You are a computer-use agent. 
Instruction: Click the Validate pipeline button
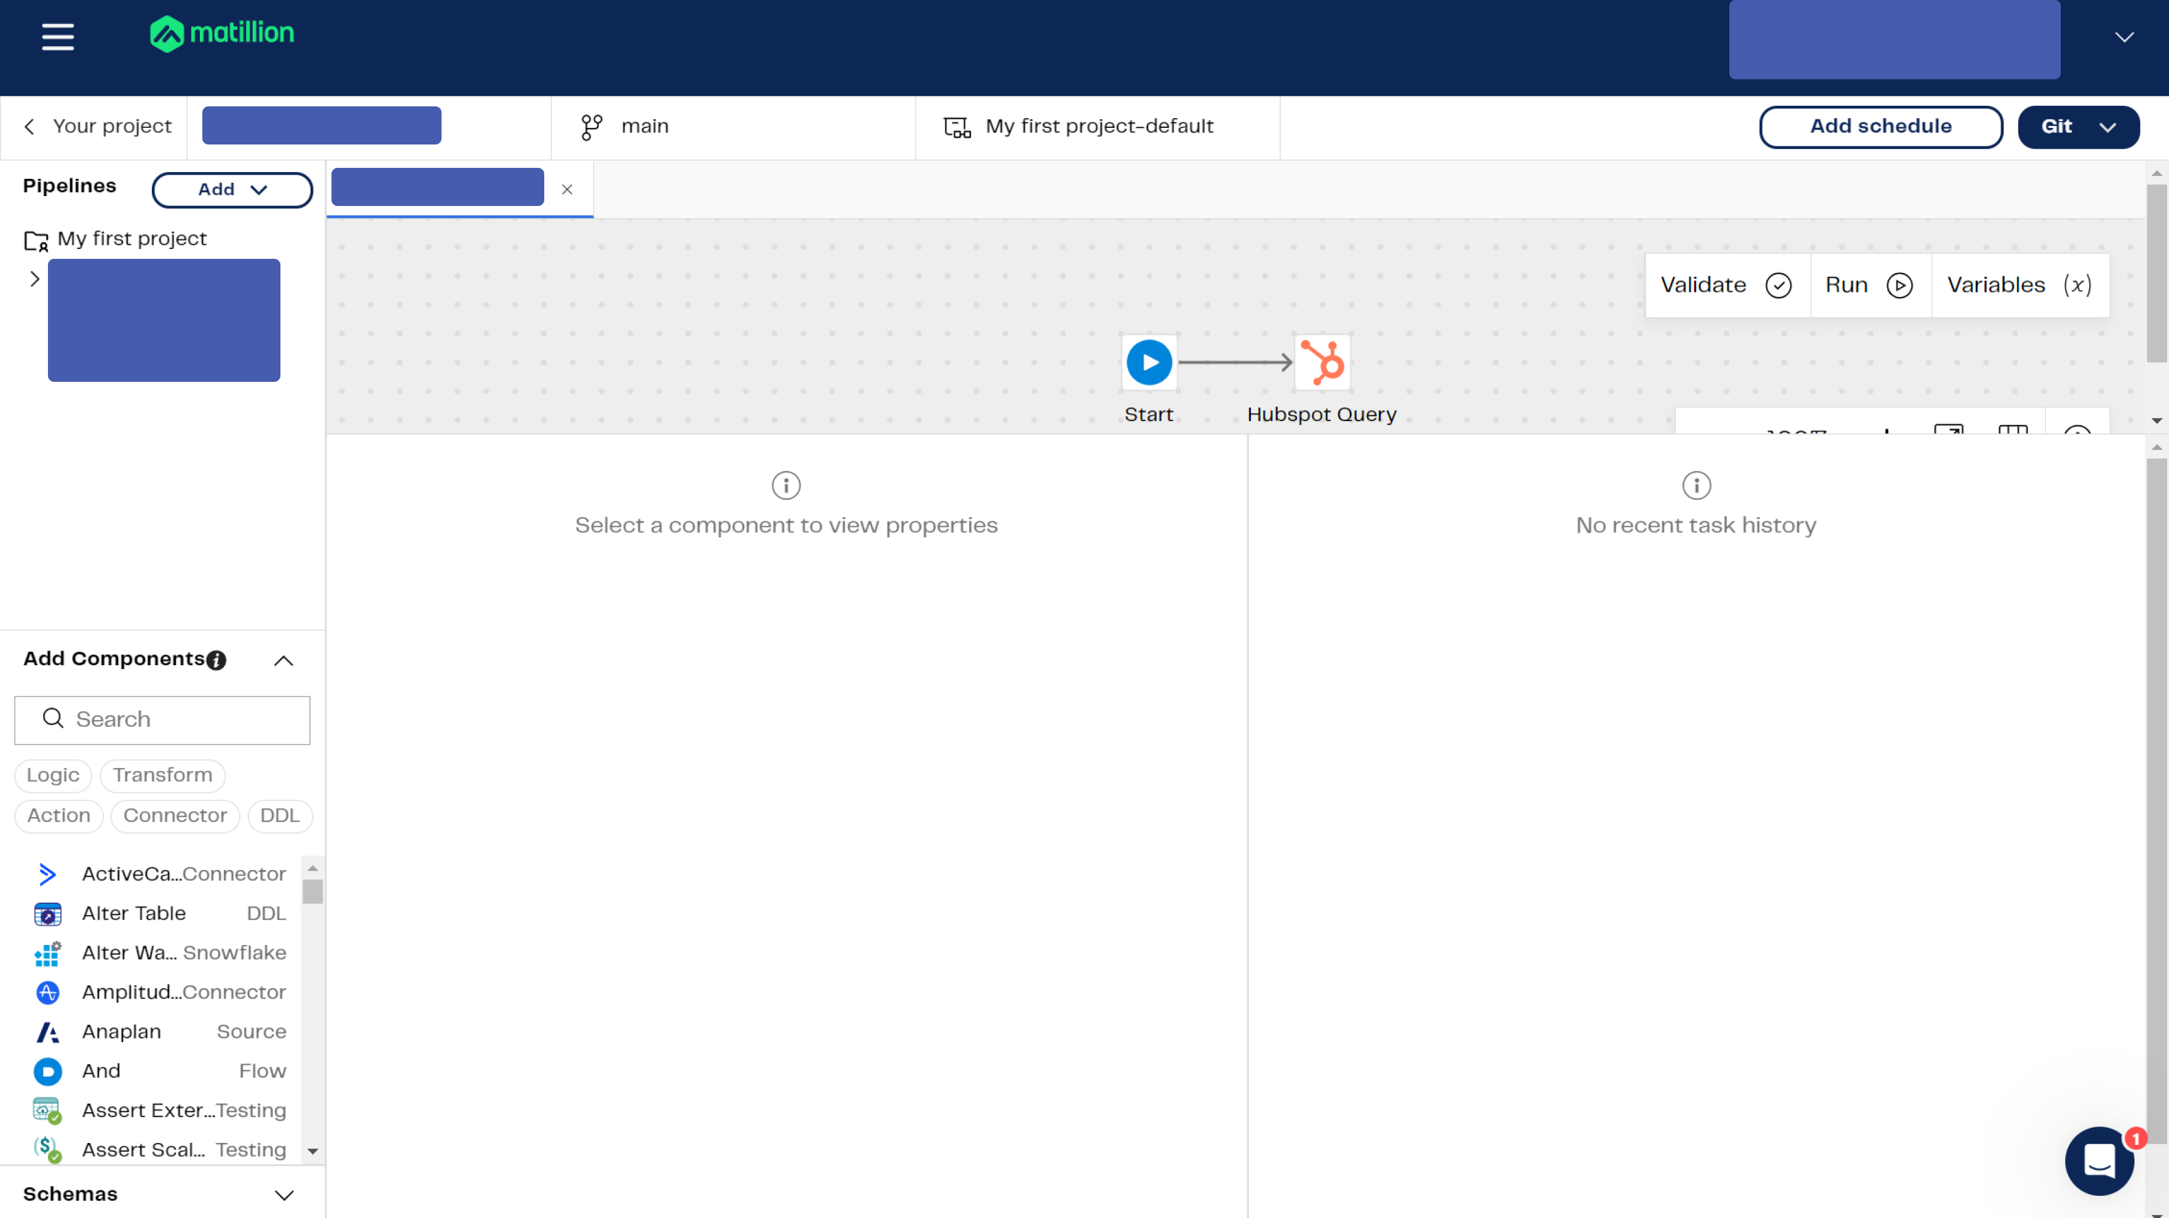pos(1724,285)
